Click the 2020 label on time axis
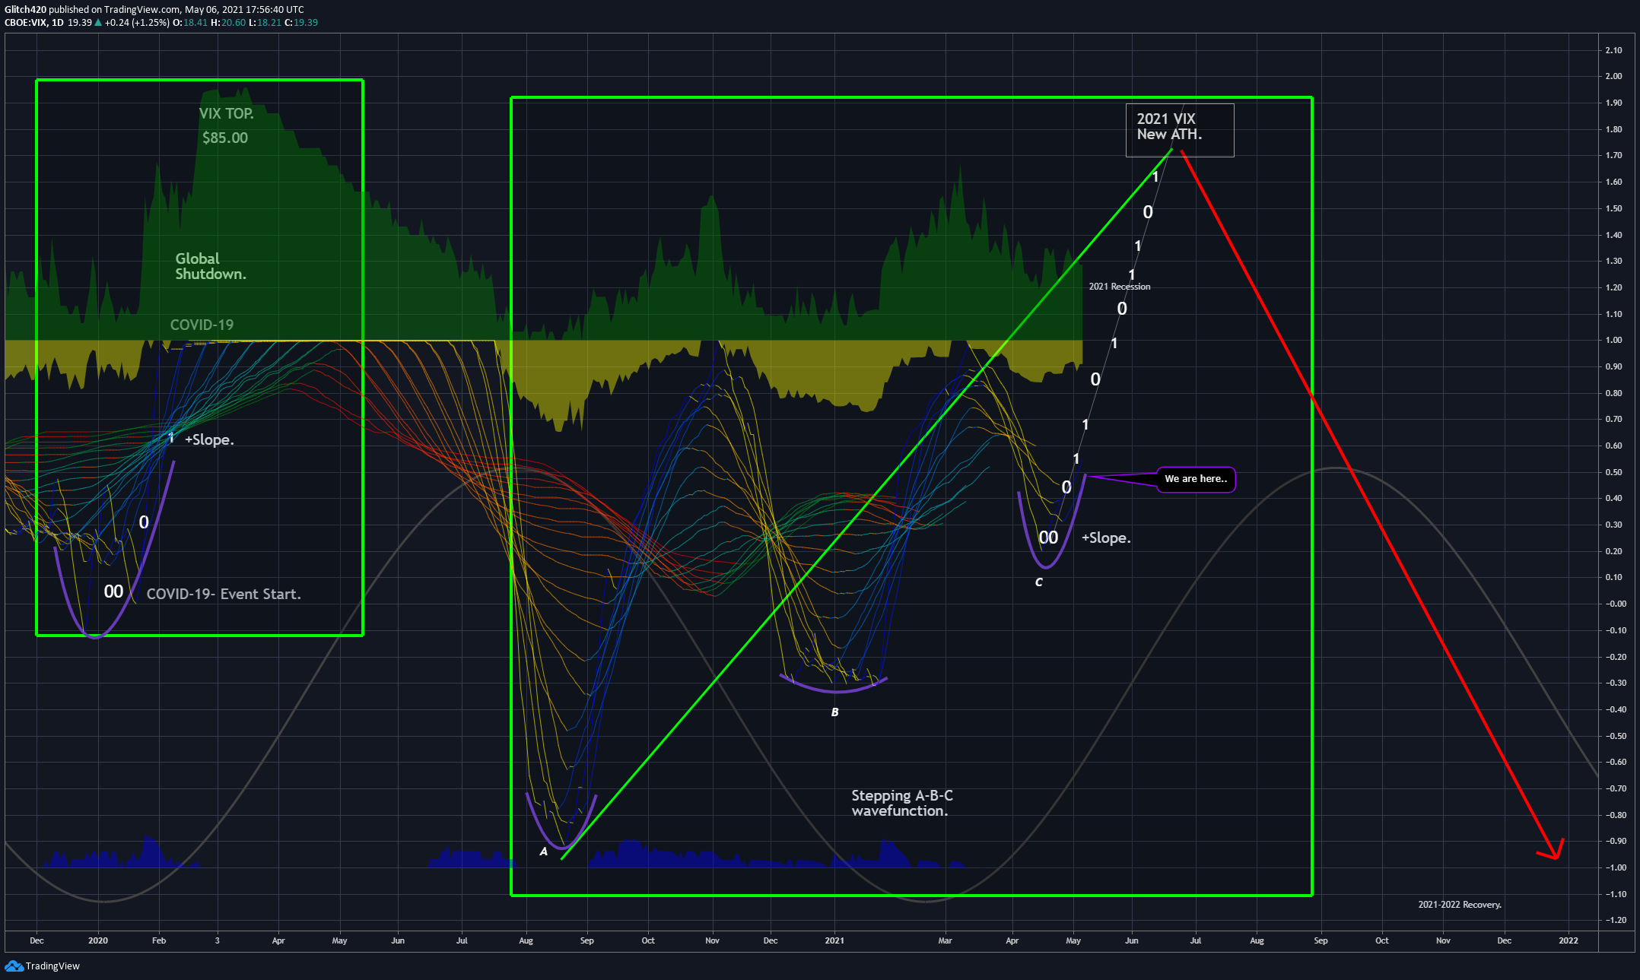The image size is (1640, 980). click(98, 940)
